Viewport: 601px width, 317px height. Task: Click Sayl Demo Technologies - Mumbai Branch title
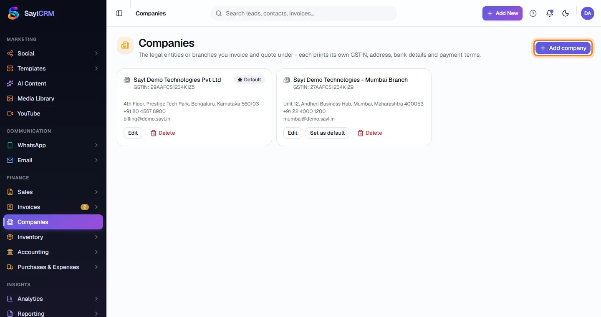[x=351, y=80]
